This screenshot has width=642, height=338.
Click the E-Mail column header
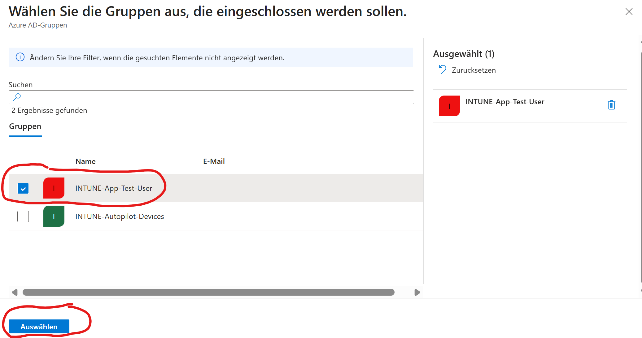pos(214,161)
